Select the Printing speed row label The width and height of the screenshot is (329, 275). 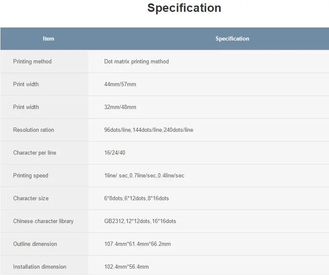[30, 176]
